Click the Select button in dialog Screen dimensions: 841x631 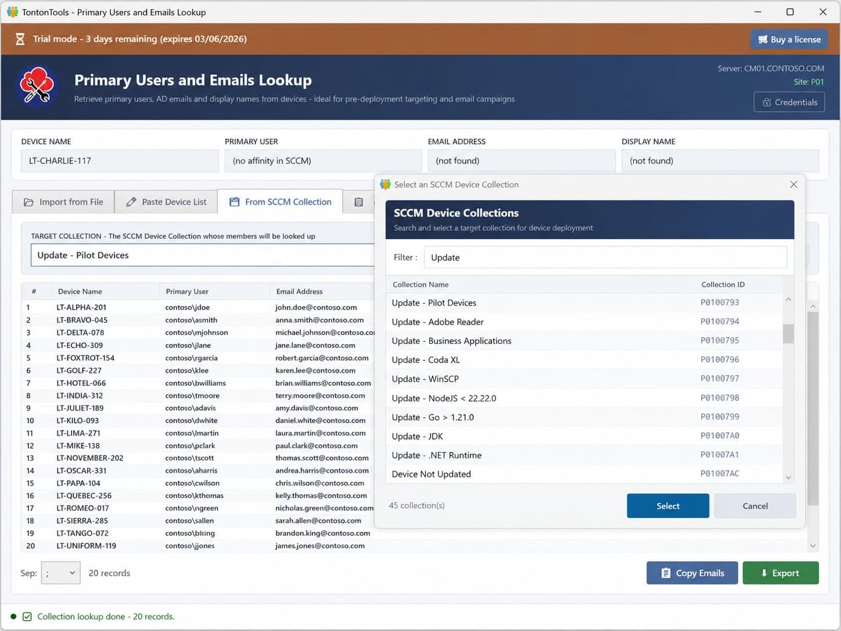[x=668, y=505]
